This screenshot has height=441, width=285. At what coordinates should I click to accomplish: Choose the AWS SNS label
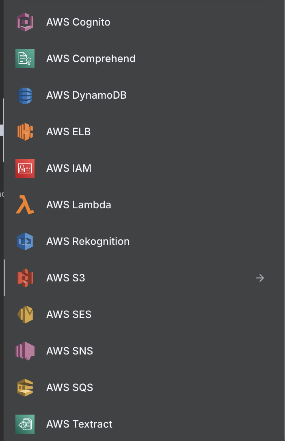[x=69, y=351]
